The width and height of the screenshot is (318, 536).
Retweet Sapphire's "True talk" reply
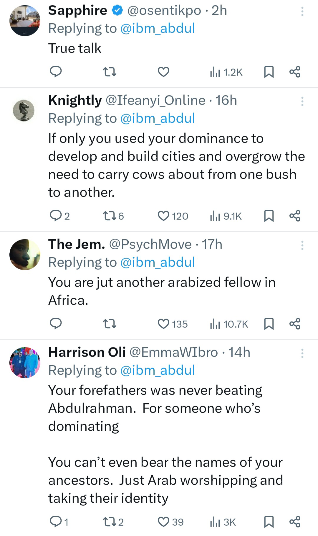point(110,72)
